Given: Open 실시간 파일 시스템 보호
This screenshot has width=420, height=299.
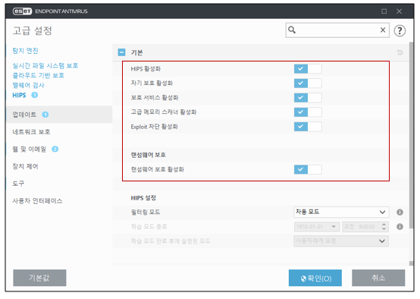Looking at the screenshot, I should pyautogui.click(x=45, y=66).
